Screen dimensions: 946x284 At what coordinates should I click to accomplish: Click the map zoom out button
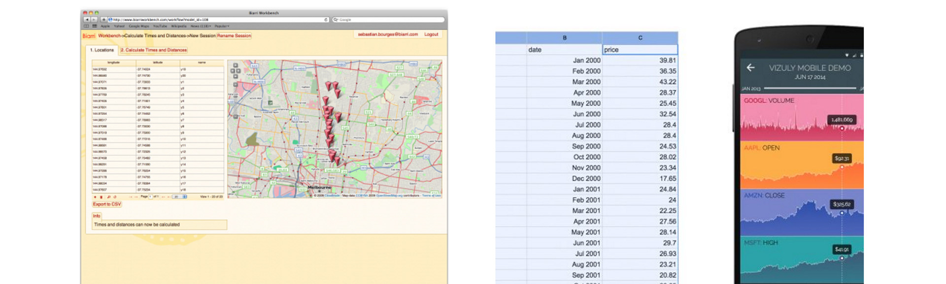coord(236,116)
